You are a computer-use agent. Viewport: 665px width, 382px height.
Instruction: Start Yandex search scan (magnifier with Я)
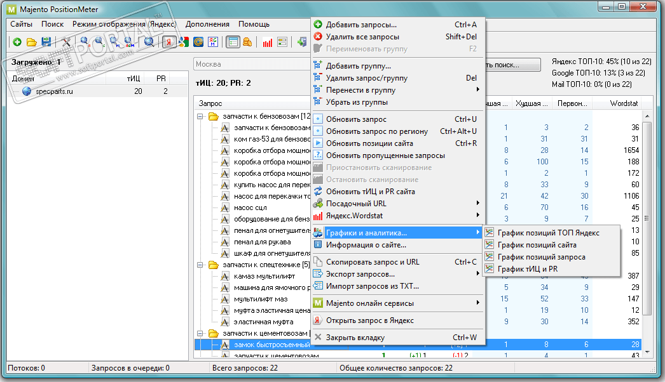85,42
